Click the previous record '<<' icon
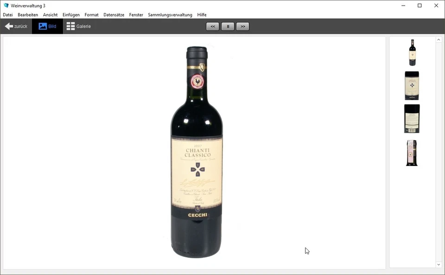445x275 pixels. [x=212, y=26]
